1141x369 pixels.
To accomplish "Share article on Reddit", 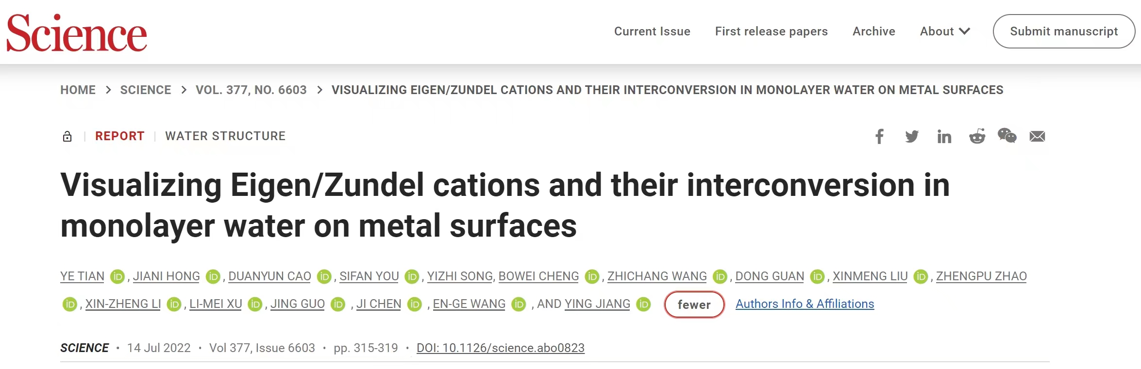I will 977,136.
